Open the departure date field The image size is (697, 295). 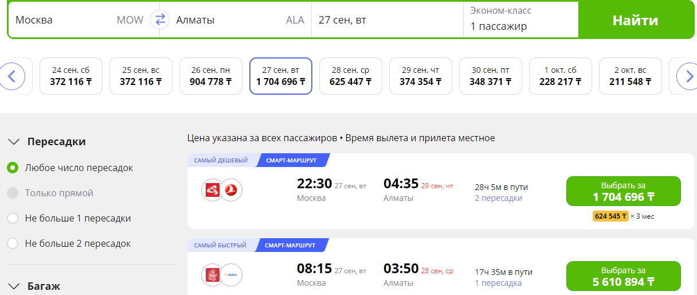pyautogui.click(x=387, y=20)
